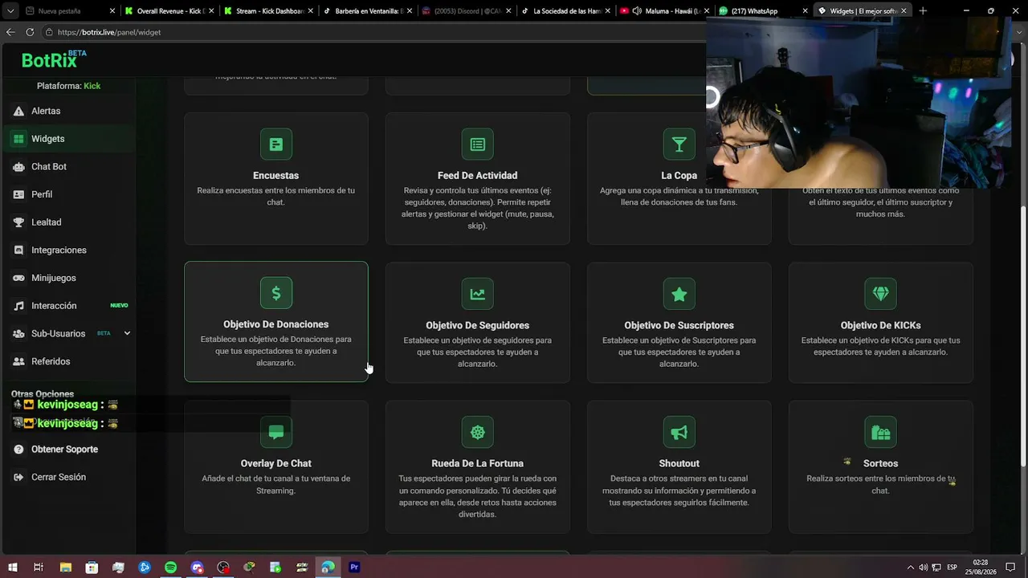Click the page vertical scrollbar
Screen dimensions: 1028x578
pyautogui.click(x=1022, y=336)
